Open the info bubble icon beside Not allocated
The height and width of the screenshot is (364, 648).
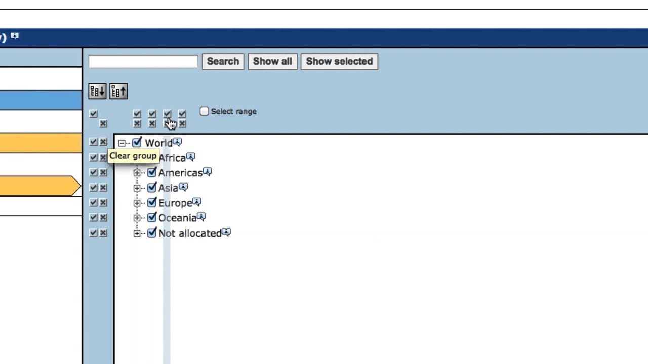(226, 232)
